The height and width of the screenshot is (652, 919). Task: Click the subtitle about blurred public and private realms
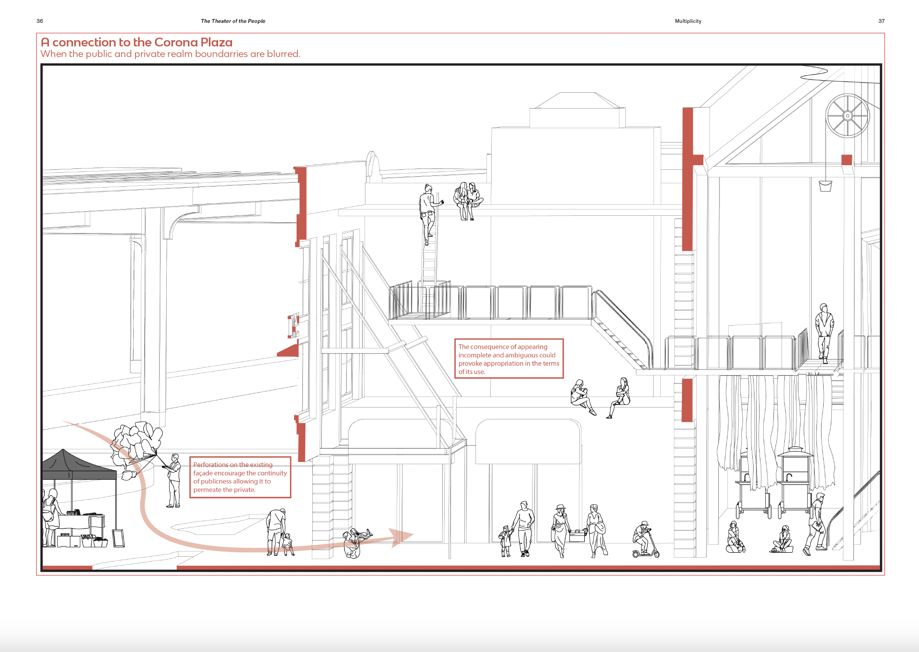(x=170, y=54)
